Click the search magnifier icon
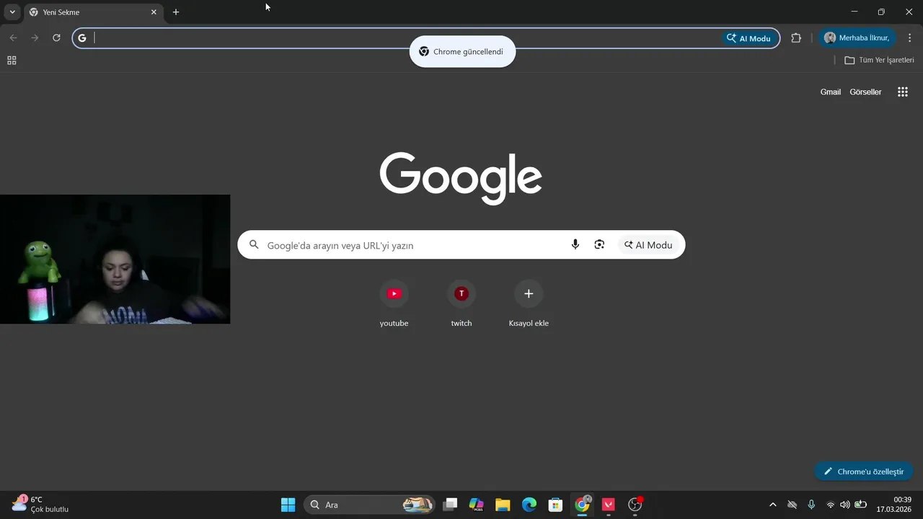The image size is (923, 519). click(254, 245)
